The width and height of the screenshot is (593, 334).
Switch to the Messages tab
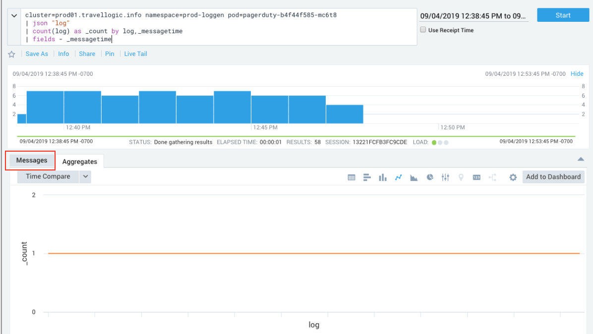(x=32, y=161)
